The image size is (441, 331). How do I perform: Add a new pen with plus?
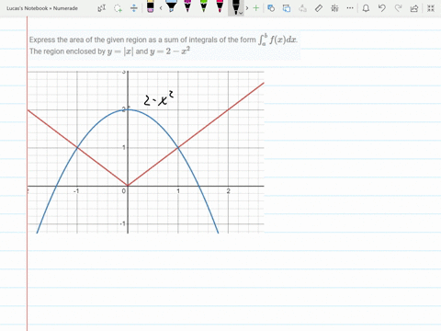pyautogui.click(x=256, y=8)
